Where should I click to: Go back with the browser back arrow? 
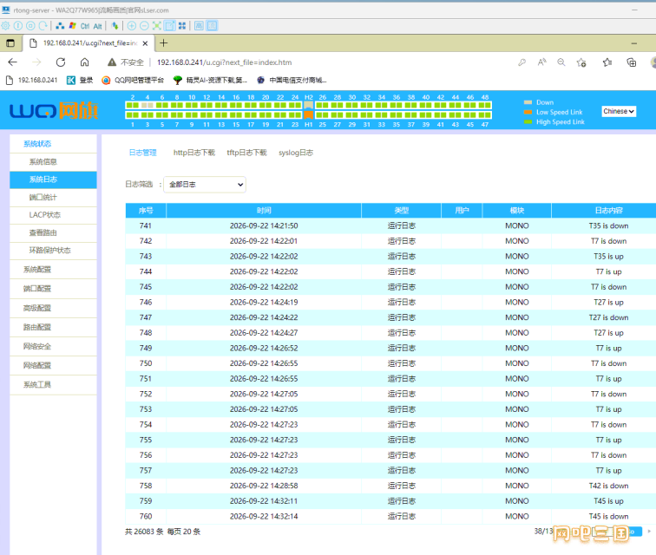coord(12,62)
